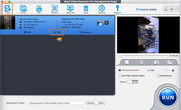Click the Destination Folder path field
181x110 pixels.
click(x=56, y=103)
